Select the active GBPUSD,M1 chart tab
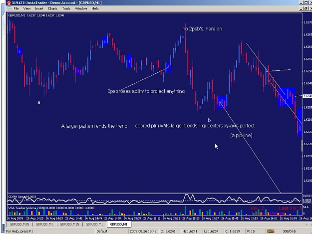The height and width of the screenshot is (234, 312). [x=119, y=224]
